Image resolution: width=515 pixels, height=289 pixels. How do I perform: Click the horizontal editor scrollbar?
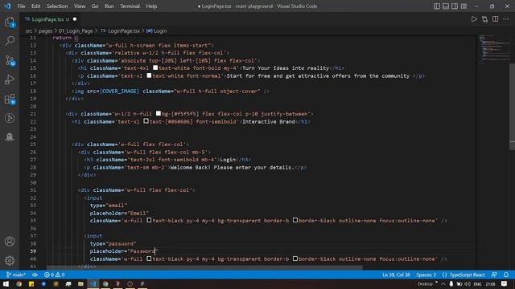click(x=204, y=267)
